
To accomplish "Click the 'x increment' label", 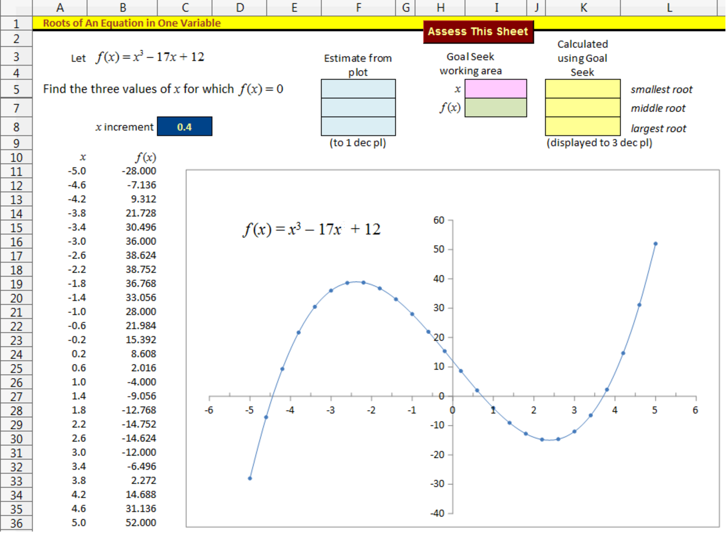I will pyautogui.click(x=125, y=127).
